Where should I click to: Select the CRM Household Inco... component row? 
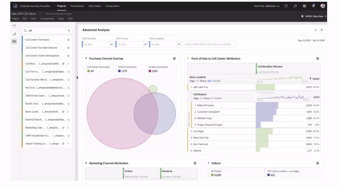[x=47, y=135]
